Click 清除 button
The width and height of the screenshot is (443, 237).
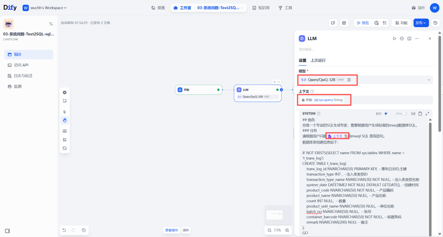(186, 230)
